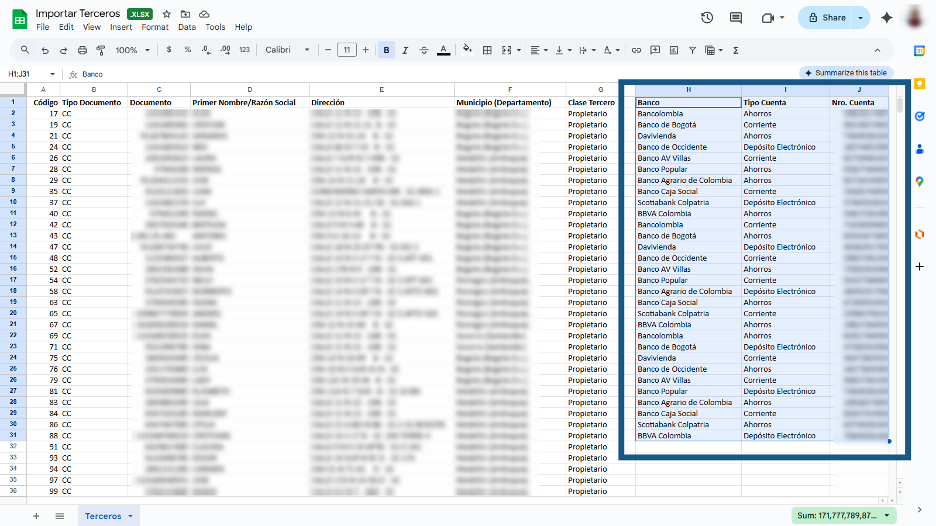Undo the last action

pyautogui.click(x=45, y=50)
